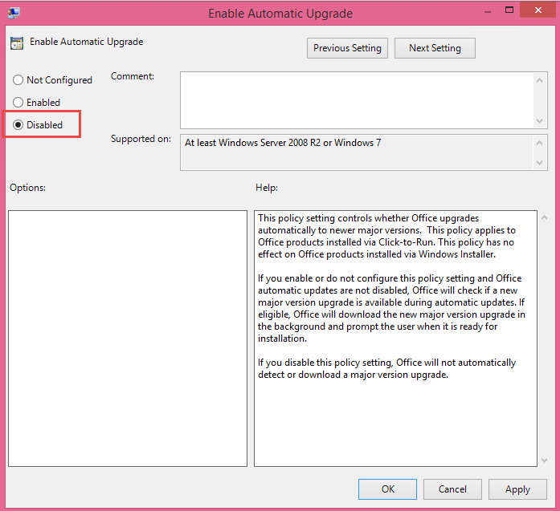560x511 pixels.
Task: Go to the Previous Setting
Action: point(347,48)
